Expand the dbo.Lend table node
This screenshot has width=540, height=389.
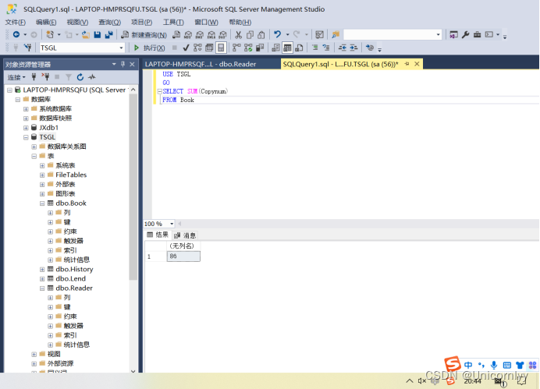[42, 278]
